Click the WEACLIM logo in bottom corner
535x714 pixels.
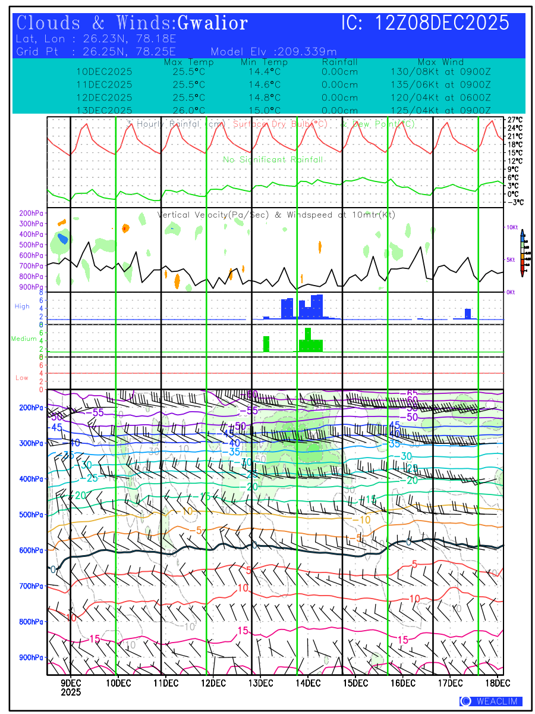[491, 701]
